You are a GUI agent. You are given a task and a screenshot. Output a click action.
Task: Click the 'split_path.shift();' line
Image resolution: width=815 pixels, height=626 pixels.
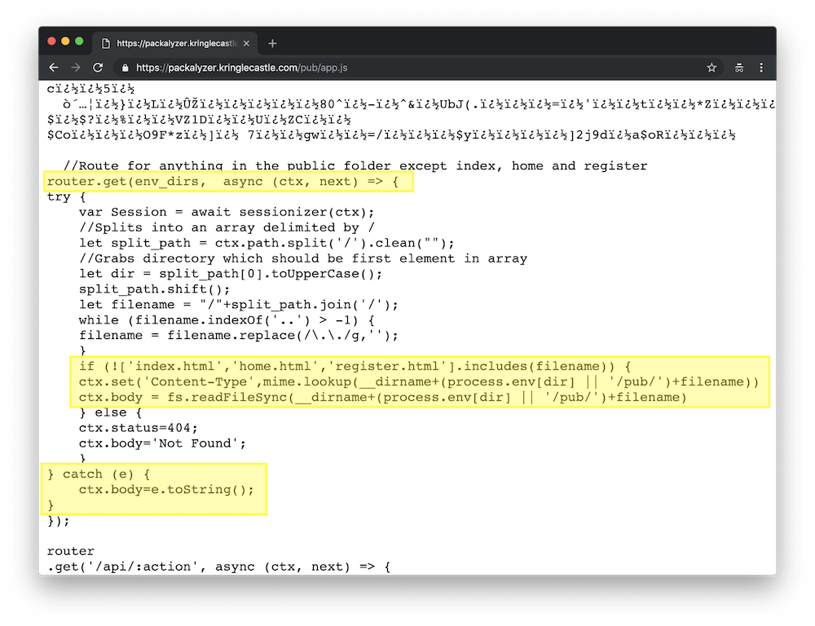pos(154,289)
